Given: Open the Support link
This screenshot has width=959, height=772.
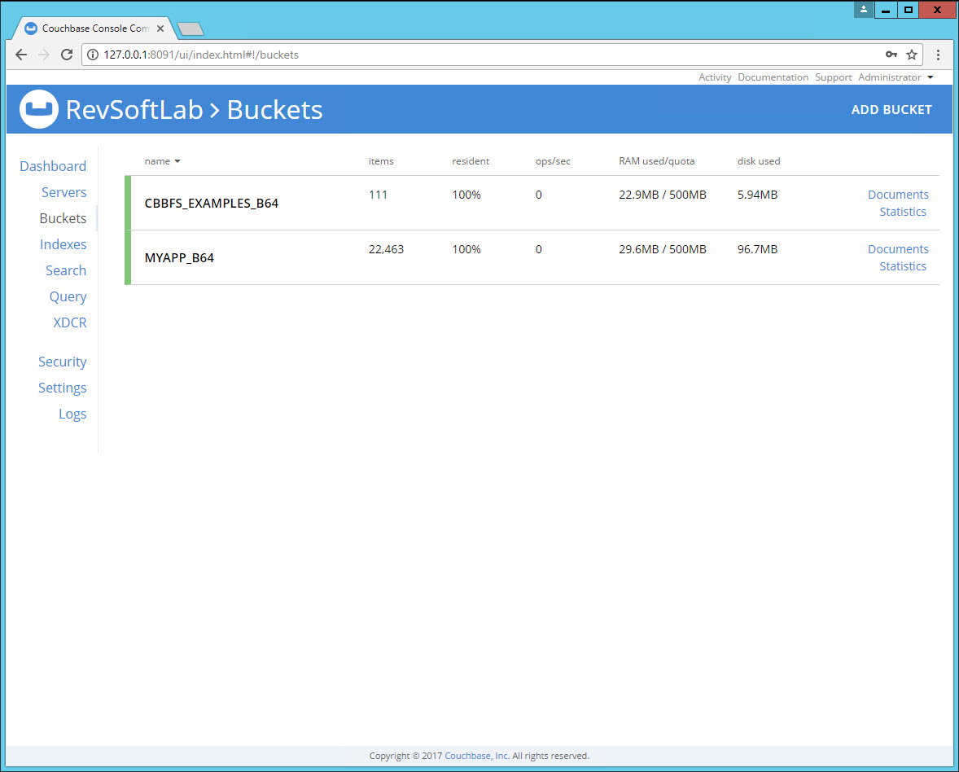Looking at the screenshot, I should click(833, 77).
